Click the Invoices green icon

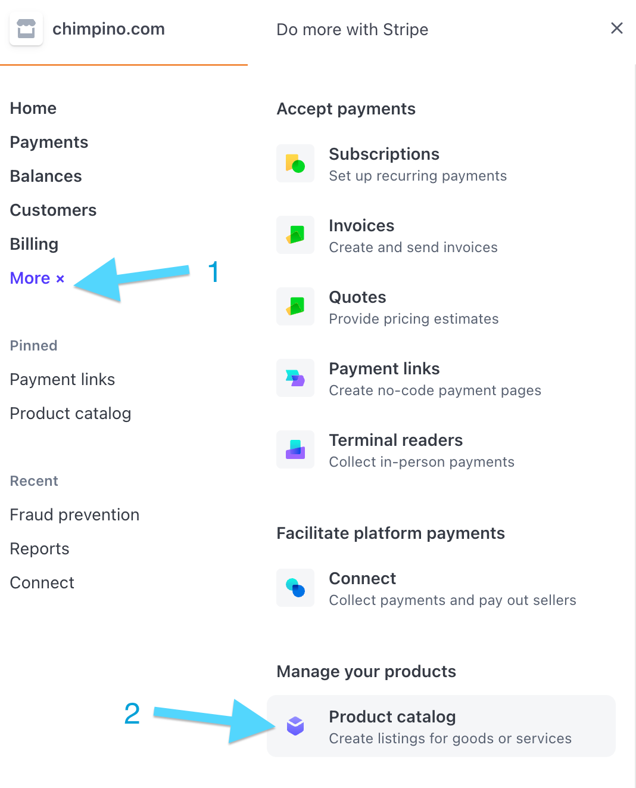click(x=295, y=235)
